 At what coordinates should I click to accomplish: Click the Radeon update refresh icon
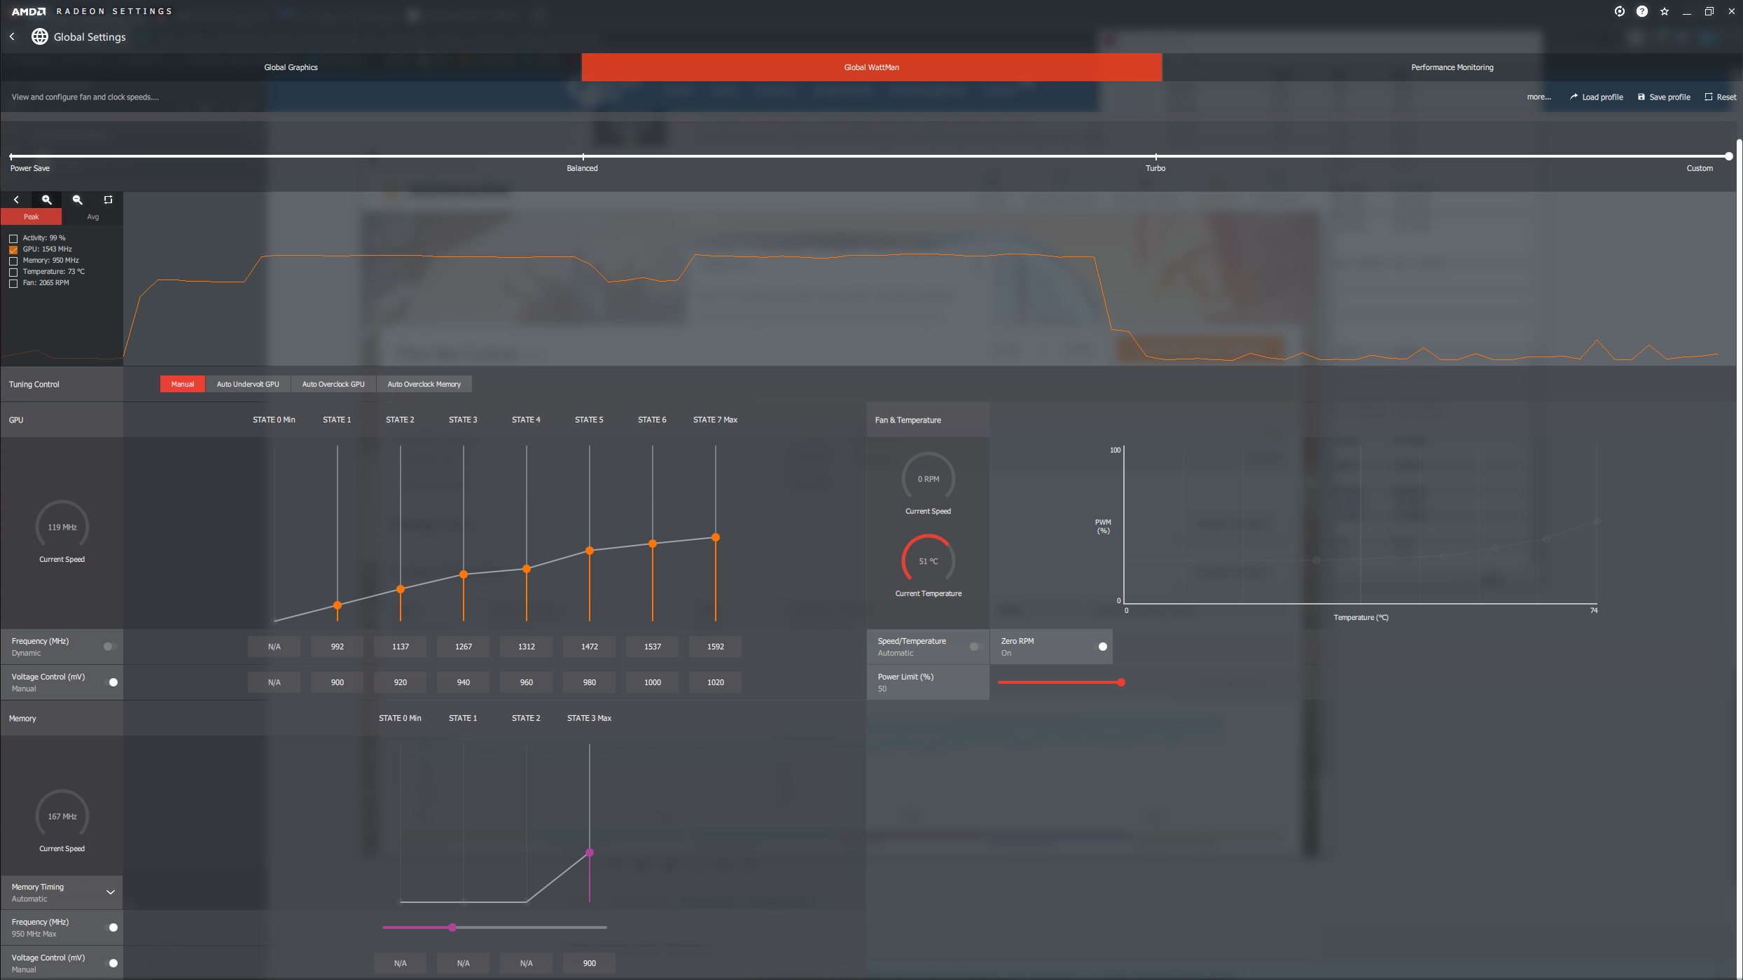tap(1619, 11)
